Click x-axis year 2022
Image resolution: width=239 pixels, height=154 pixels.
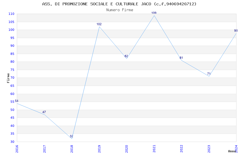point(181,149)
